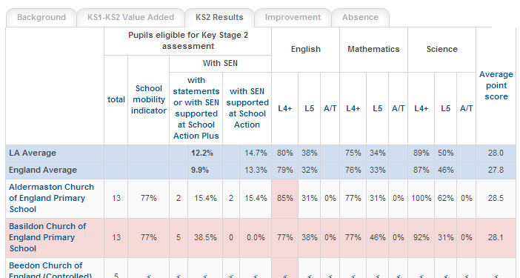520x278 pixels.
Task: Go to the Absence tab
Action: tap(360, 17)
